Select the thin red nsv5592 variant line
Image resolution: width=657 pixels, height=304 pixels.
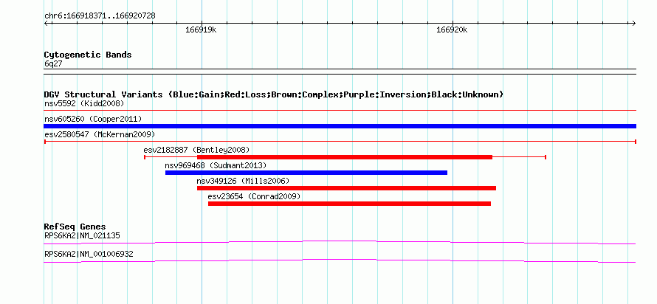click(340, 111)
